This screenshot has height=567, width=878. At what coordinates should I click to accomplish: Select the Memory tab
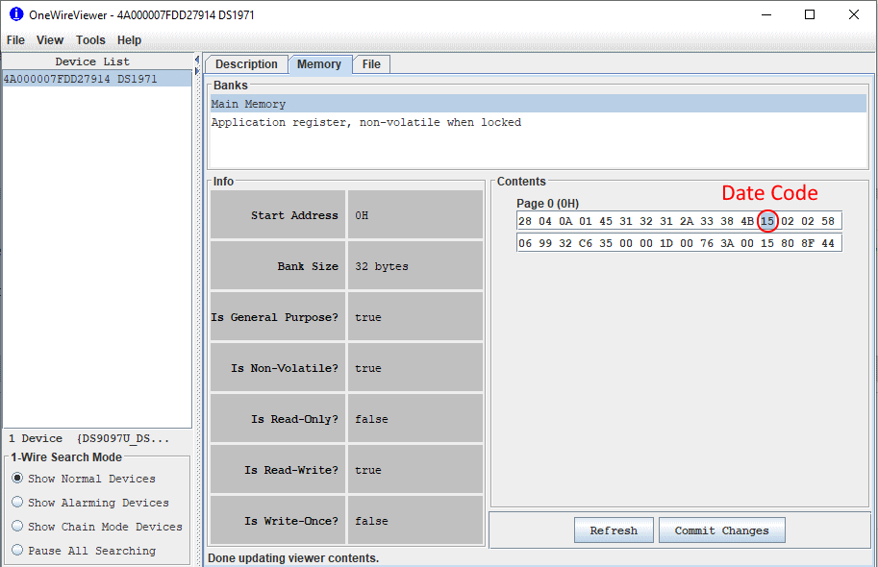click(319, 64)
